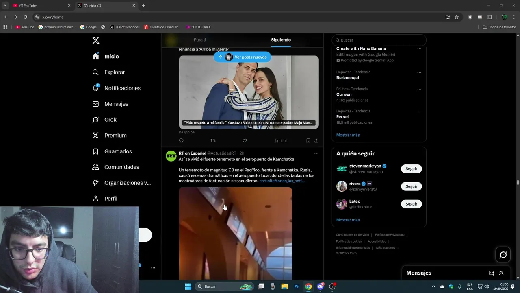Open the Chrome tab search dropdown
The height and width of the screenshot is (293, 520).
[x=5, y=6]
